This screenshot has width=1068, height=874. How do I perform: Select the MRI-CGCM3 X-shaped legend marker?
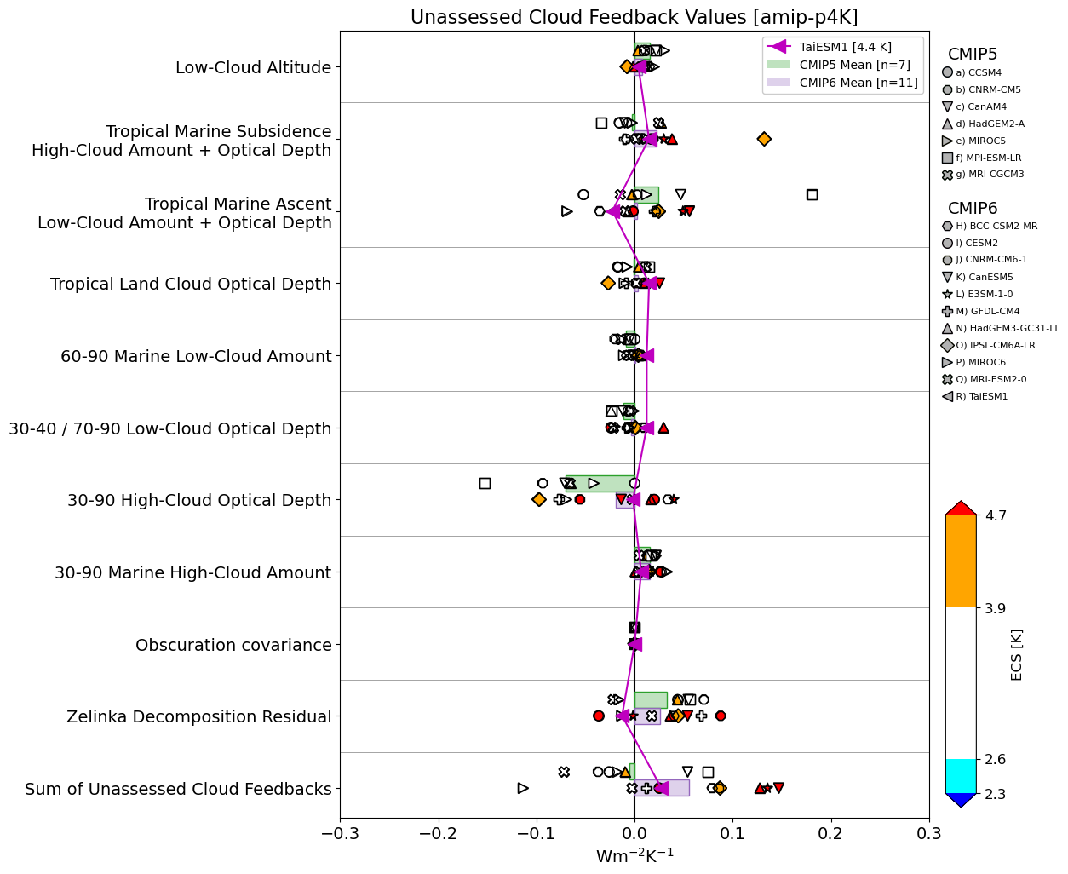coord(947,175)
